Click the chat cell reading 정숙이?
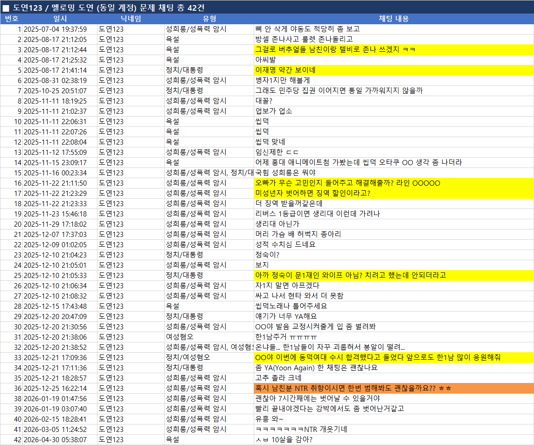 [x=394, y=255]
